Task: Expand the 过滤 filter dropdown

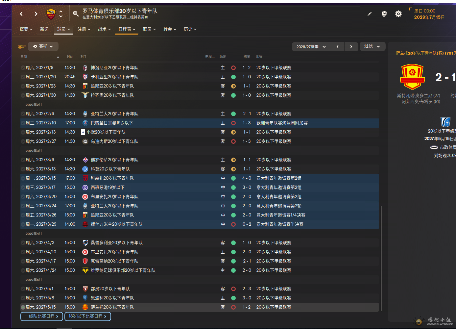Action: pos(372,46)
